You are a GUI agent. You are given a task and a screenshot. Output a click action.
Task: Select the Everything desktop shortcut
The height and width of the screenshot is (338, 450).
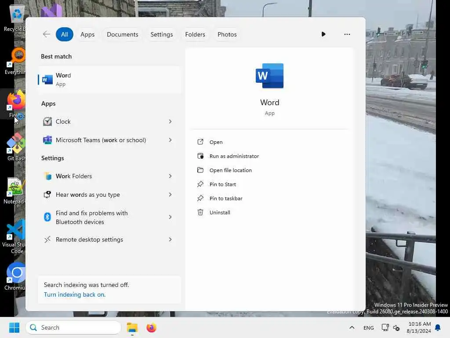[16, 61]
